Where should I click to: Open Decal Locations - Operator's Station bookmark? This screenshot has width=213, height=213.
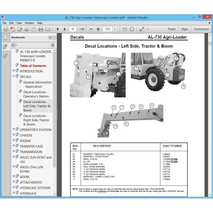click(36, 94)
